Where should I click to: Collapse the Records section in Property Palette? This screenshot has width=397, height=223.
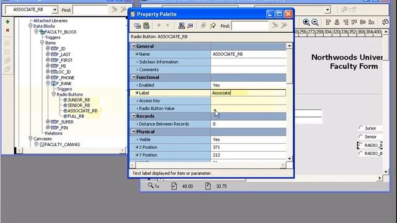[133, 116]
